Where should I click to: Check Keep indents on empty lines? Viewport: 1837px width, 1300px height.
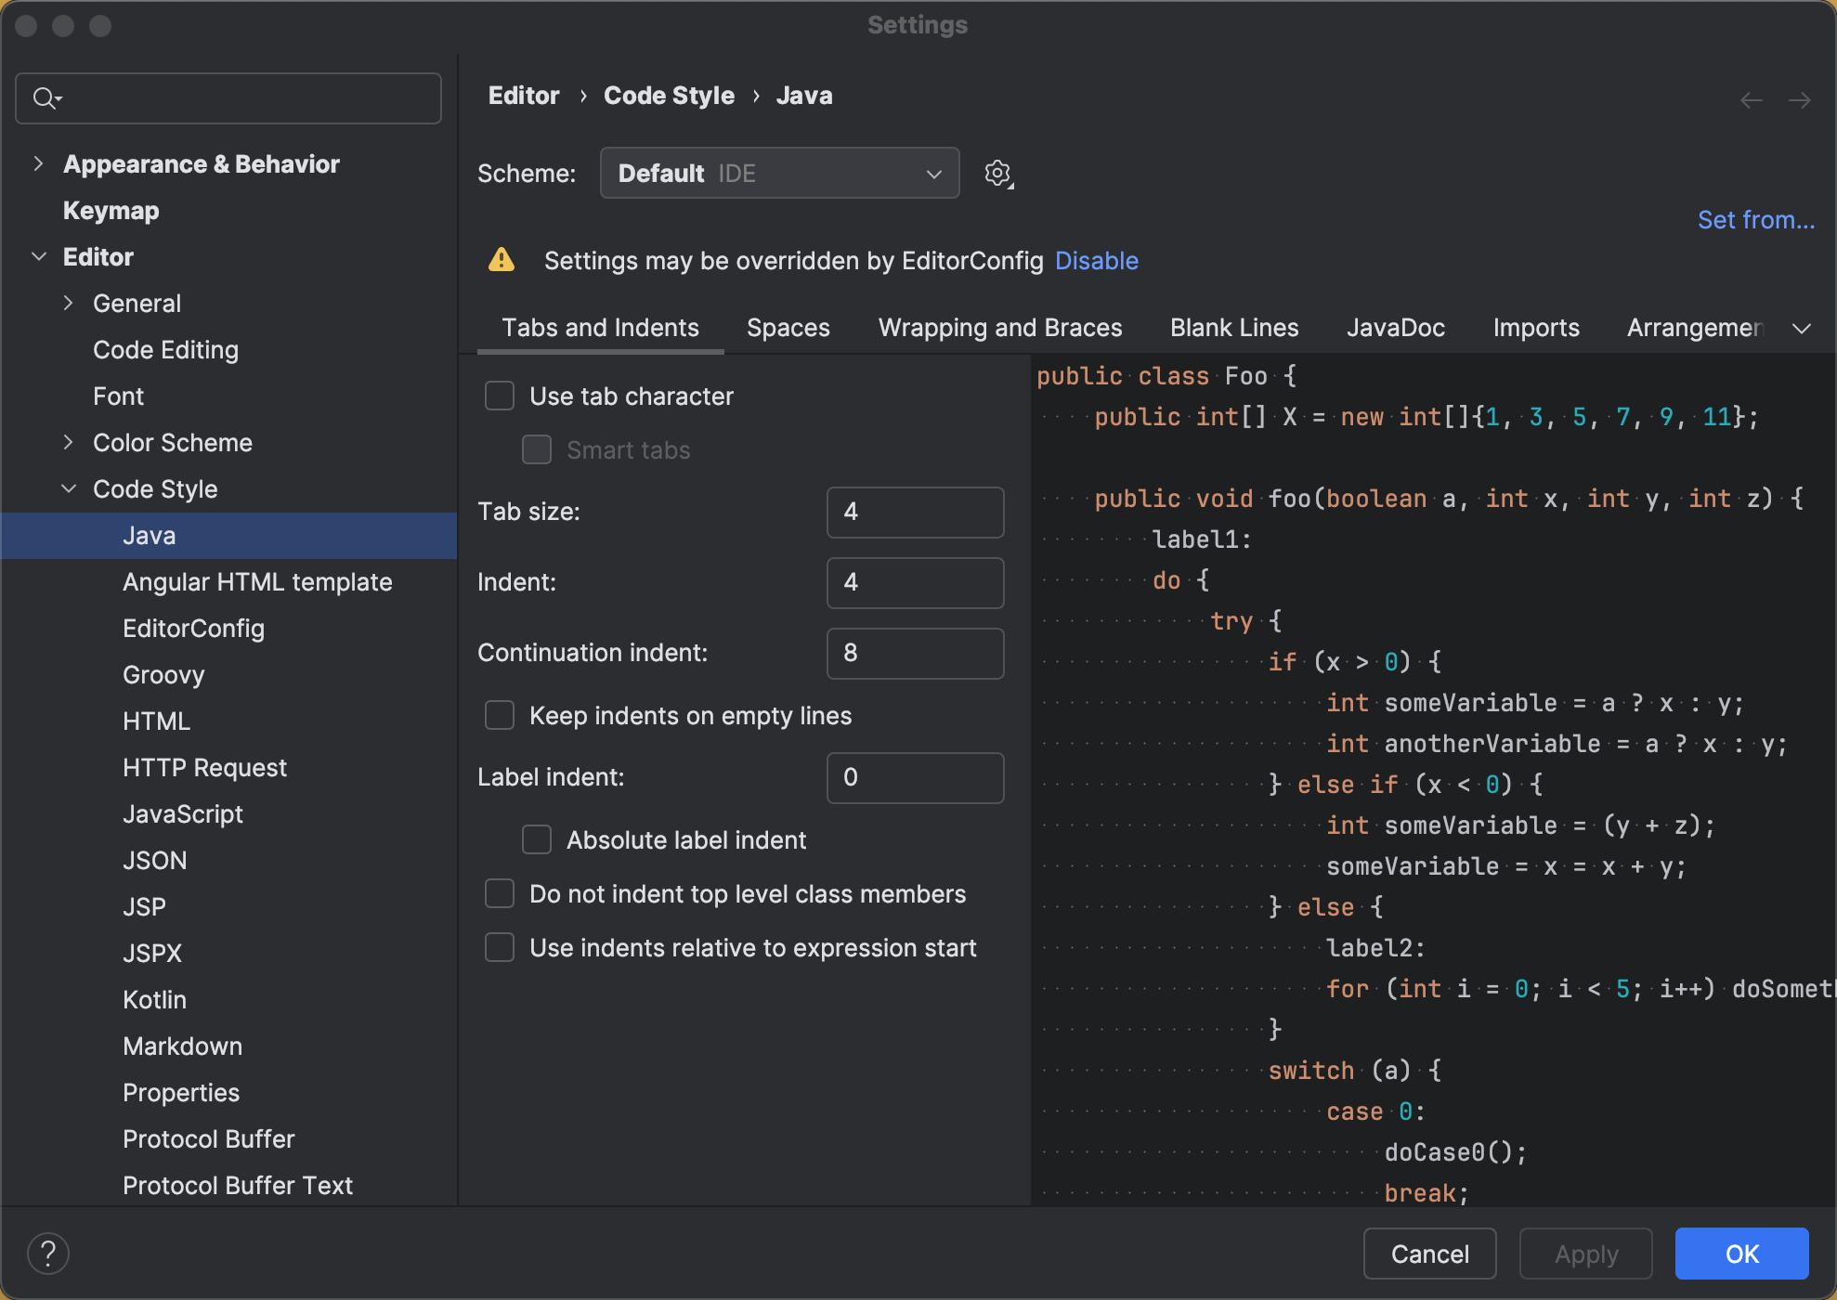tap(499, 715)
